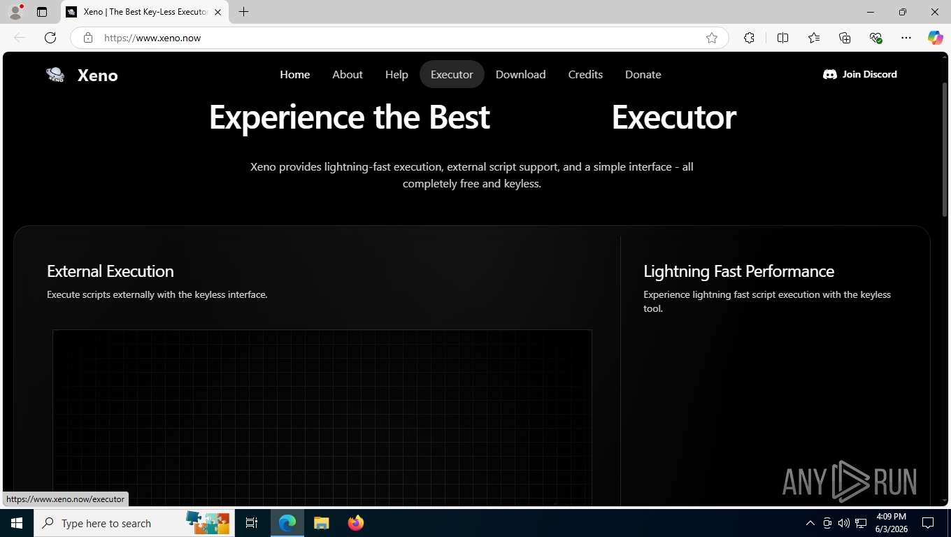951x537 pixels.
Task: Open the Copilot sidebar icon
Action: [936, 38]
